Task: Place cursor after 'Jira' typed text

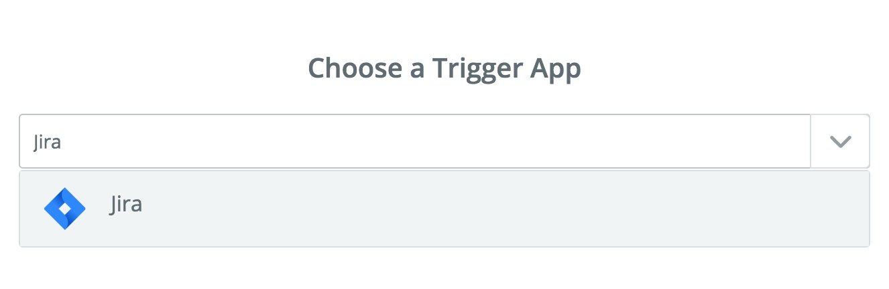Action: pyautogui.click(x=62, y=142)
